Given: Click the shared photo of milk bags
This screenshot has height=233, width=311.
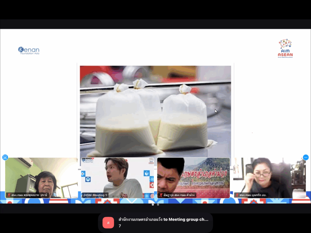Looking at the screenshot, I should [155, 112].
